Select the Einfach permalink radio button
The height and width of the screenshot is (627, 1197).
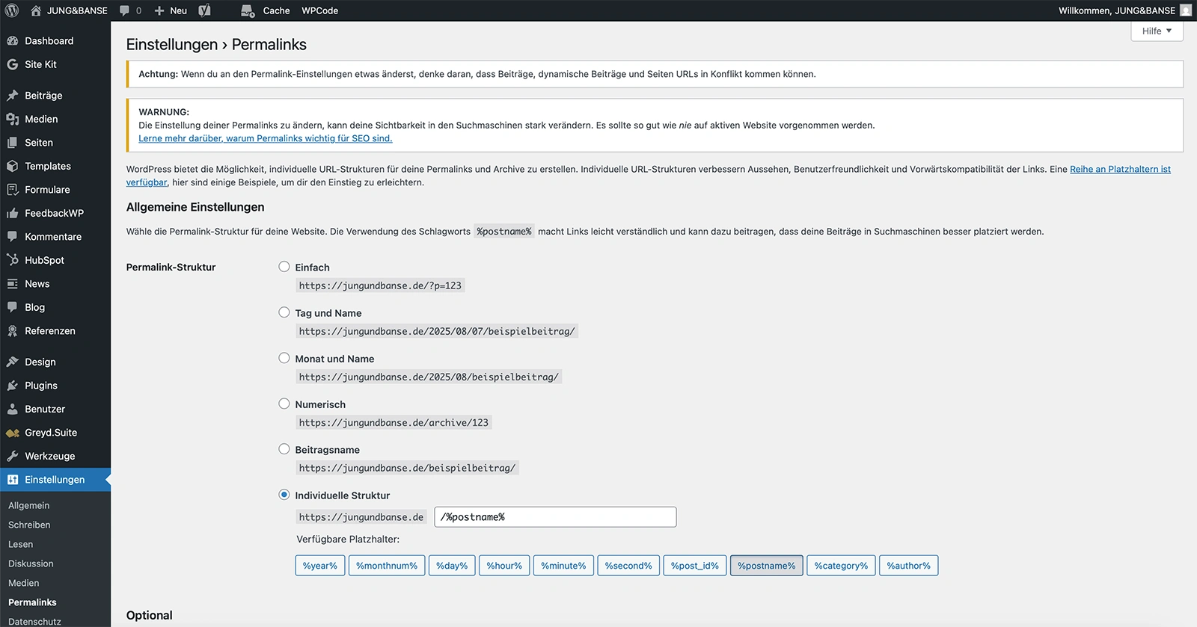tap(284, 267)
